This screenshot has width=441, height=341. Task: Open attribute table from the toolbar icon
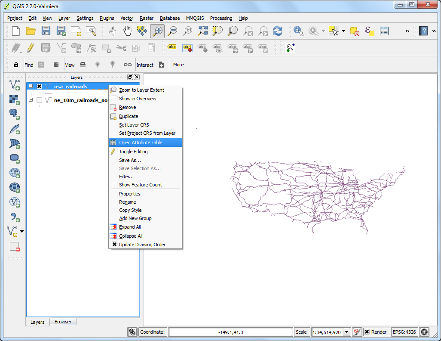pyautogui.click(x=384, y=31)
